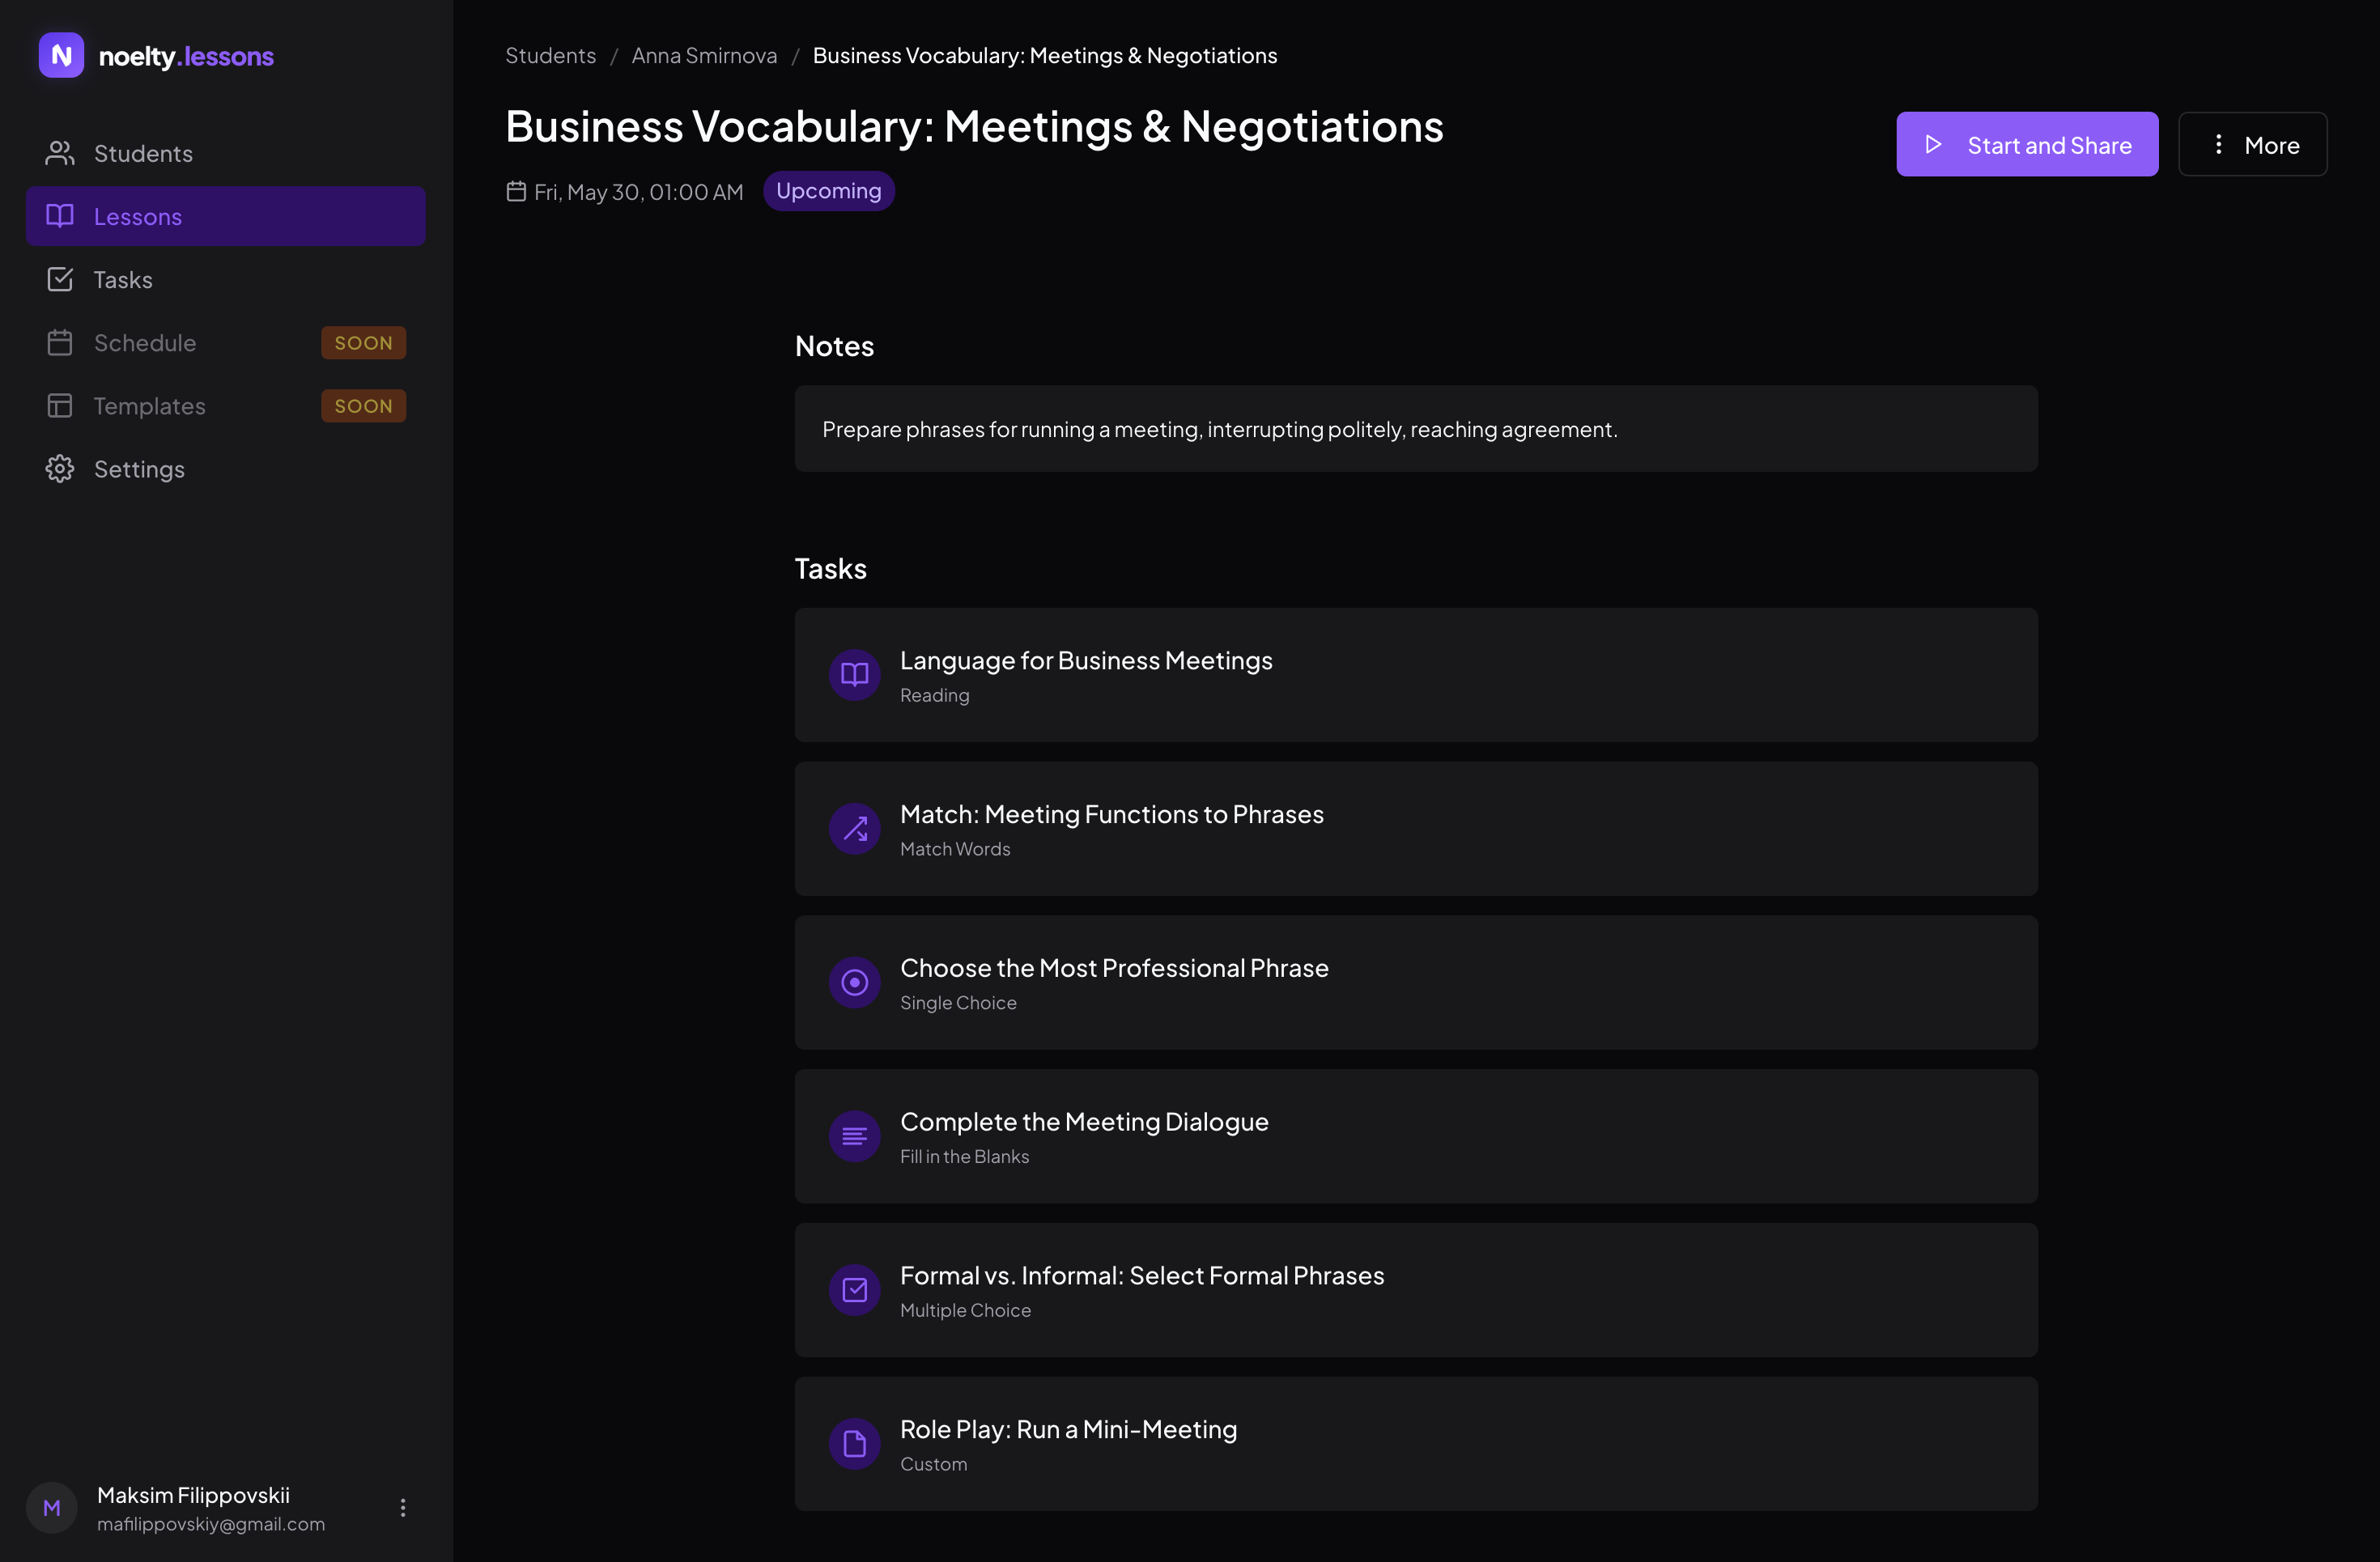The width and height of the screenshot is (2380, 1562).
Task: Open the Settings page
Action: (226, 468)
